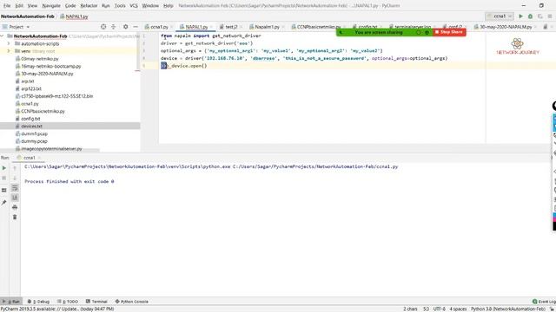Expand the automation-scripts folder
556x312 pixels.
click(9, 43)
